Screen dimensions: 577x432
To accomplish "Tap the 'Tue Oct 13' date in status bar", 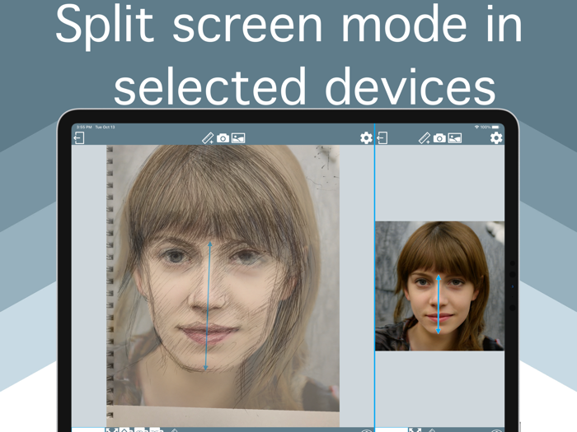I will pos(105,127).
